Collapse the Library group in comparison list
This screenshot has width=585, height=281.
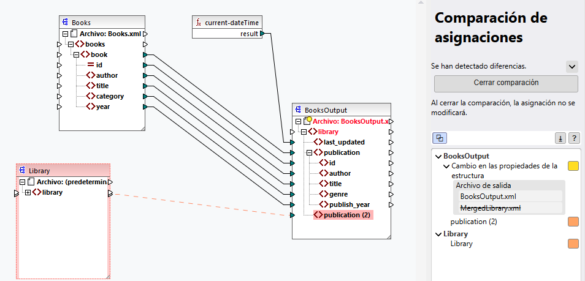(438, 234)
